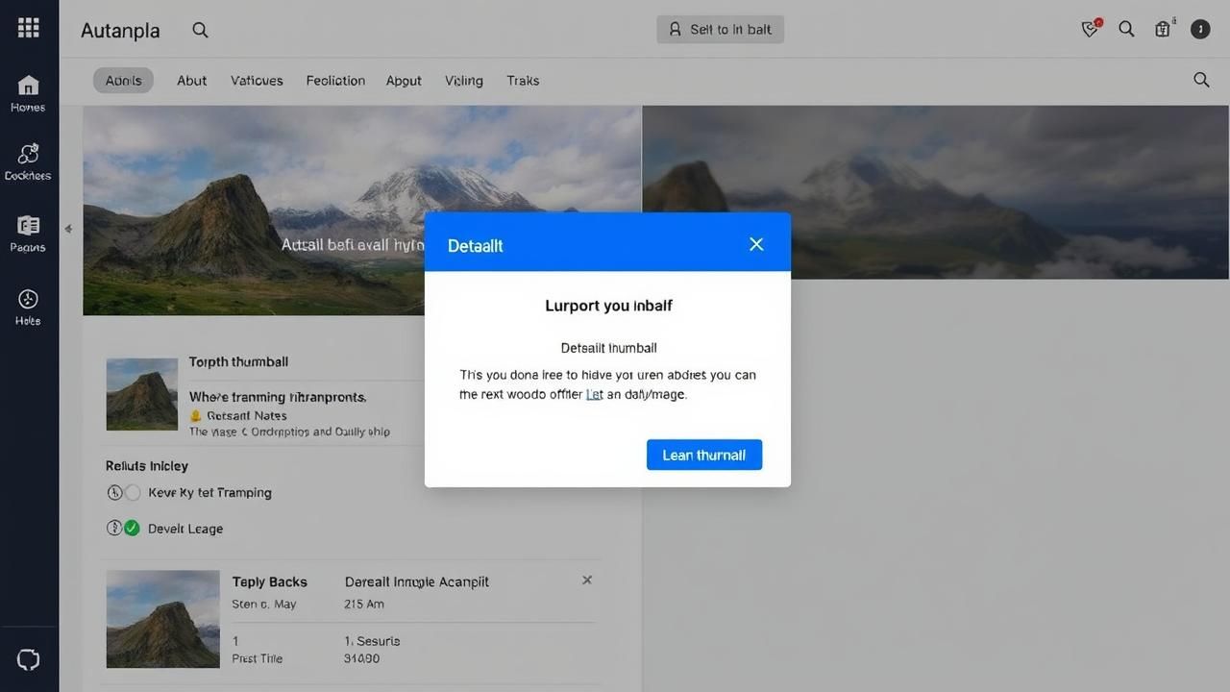
Task: Click the search icon next to Autanpla
Action: coord(200,30)
